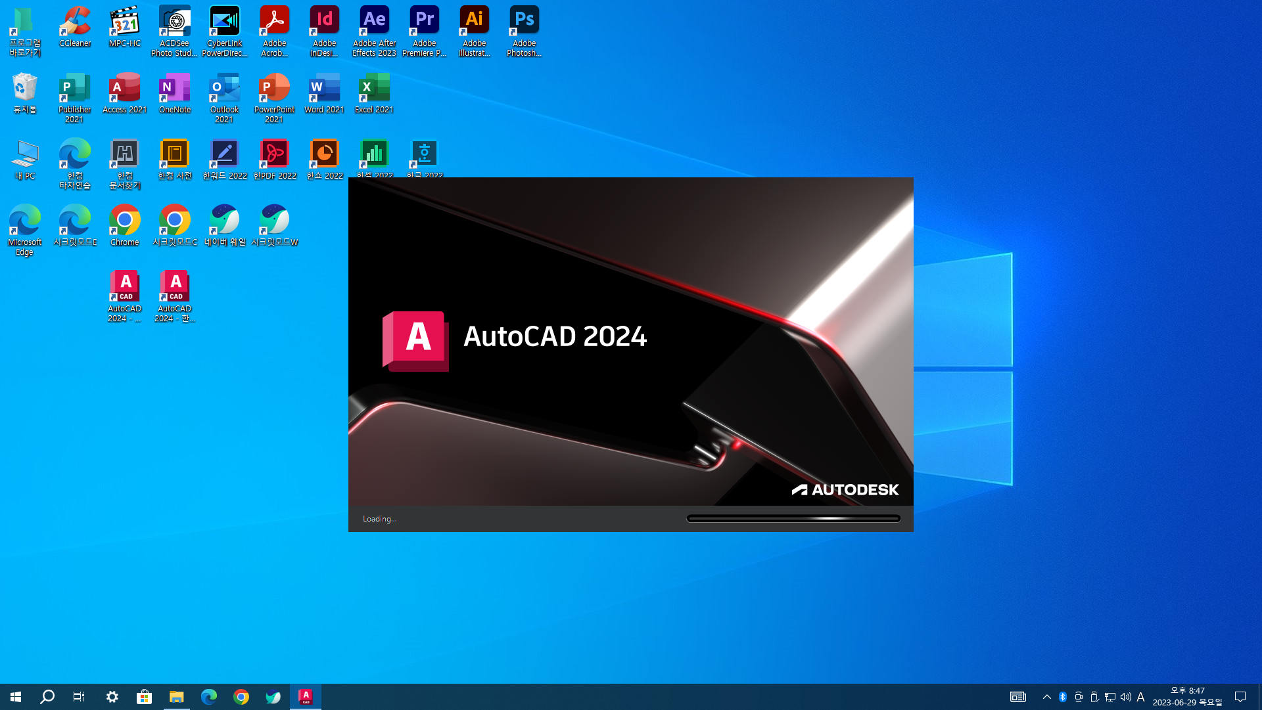The width and height of the screenshot is (1262, 710).
Task: Open the Windows Start menu
Action: coord(16,697)
